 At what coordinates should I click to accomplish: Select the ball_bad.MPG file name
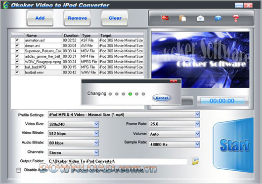click(36, 67)
